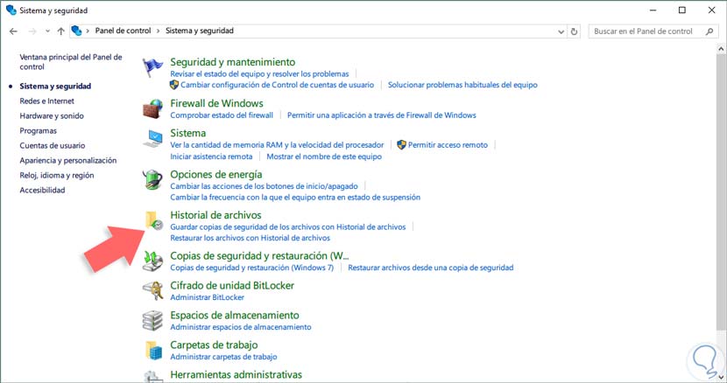The height and width of the screenshot is (383, 727).
Task: Click Cambiar la frecuencia de suspensión link
Action: pos(295,198)
